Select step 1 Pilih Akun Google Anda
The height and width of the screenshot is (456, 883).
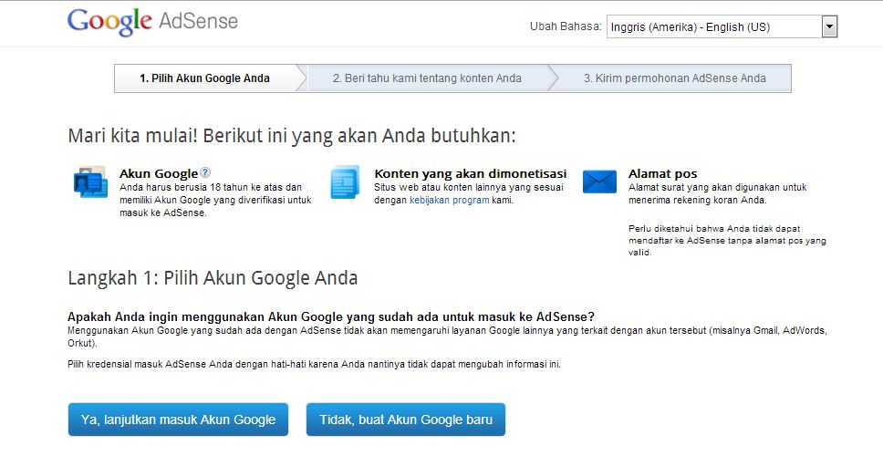(205, 78)
